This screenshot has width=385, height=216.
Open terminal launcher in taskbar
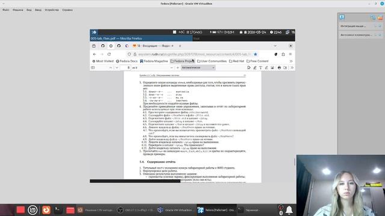point(58,210)
